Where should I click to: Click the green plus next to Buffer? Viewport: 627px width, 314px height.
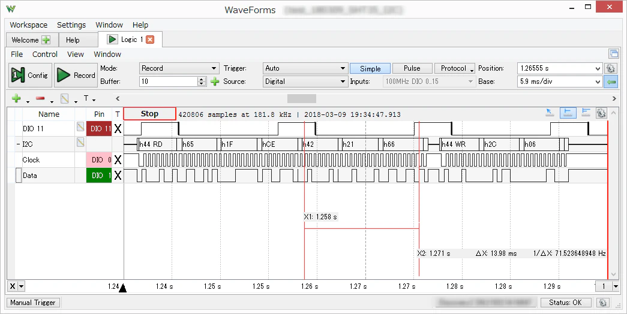[215, 81]
